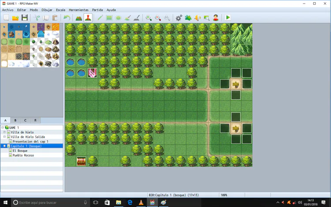This screenshot has width=331, height=207.
Task: Switch to tileset tab C
Action: point(25,120)
